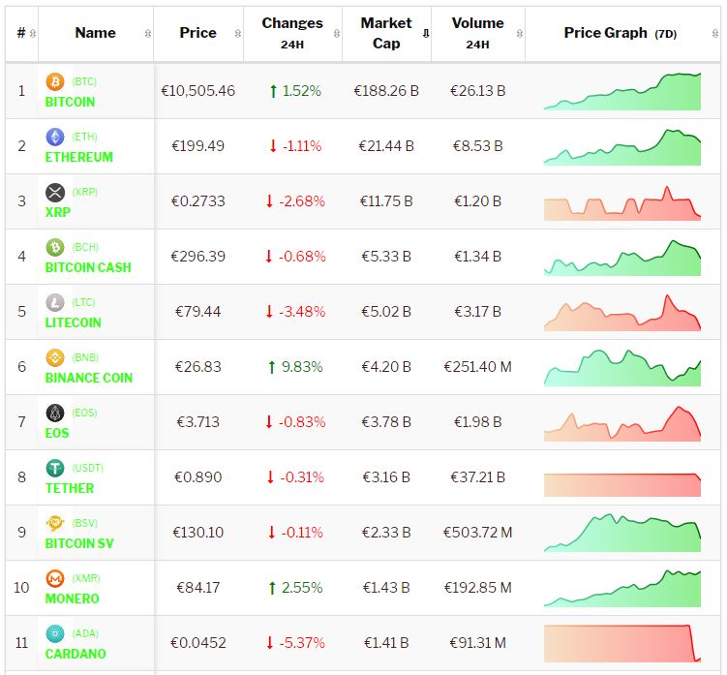Click the XRP black logo icon
The height and width of the screenshot is (675, 727).
(x=55, y=193)
